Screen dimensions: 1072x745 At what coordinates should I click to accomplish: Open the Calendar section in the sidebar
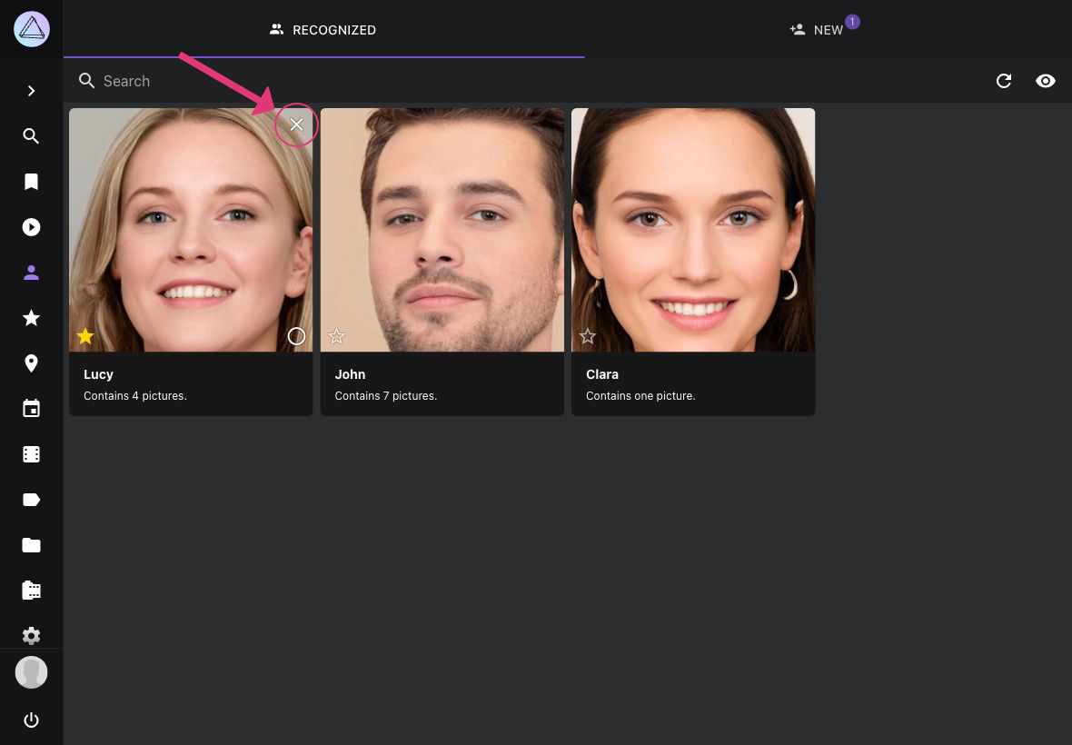click(x=31, y=408)
